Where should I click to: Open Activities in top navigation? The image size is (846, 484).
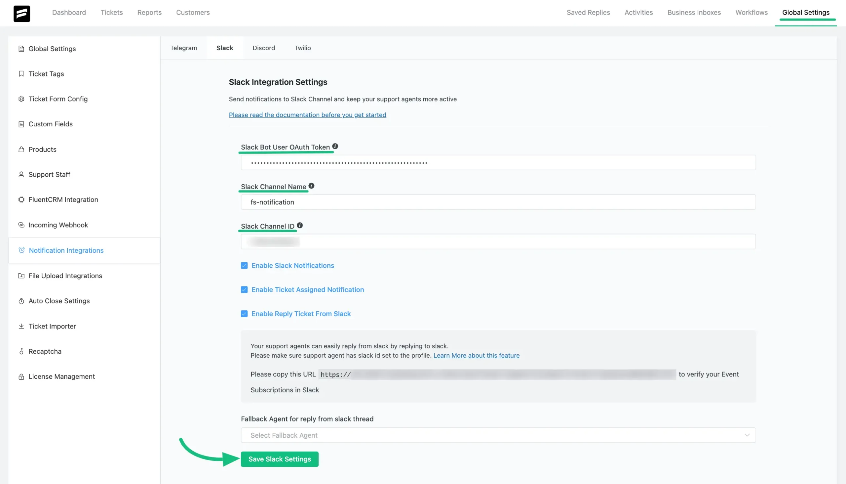[639, 13]
